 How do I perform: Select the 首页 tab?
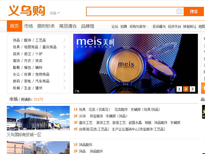pos(14,26)
